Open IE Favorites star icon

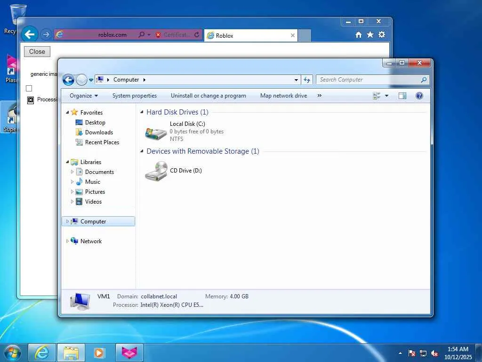point(370,35)
